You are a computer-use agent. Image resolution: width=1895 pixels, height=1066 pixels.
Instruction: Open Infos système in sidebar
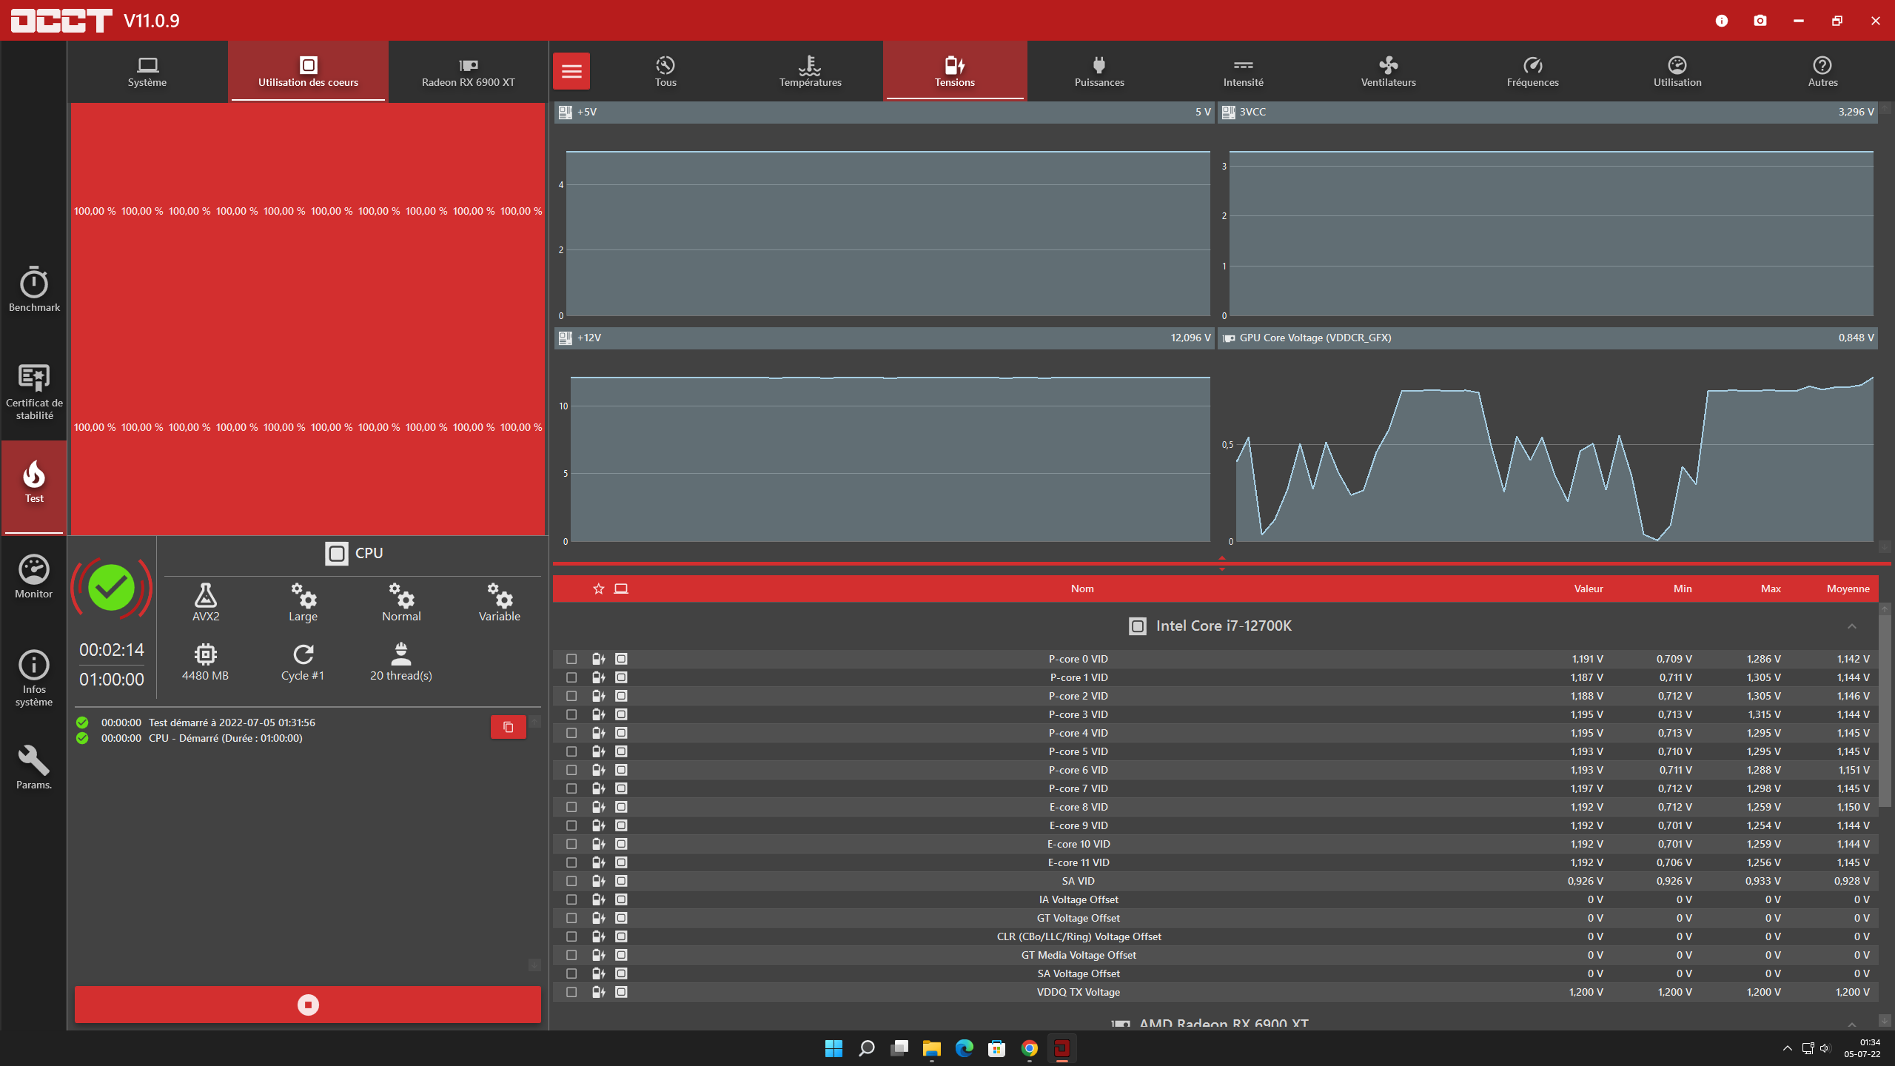click(x=34, y=677)
